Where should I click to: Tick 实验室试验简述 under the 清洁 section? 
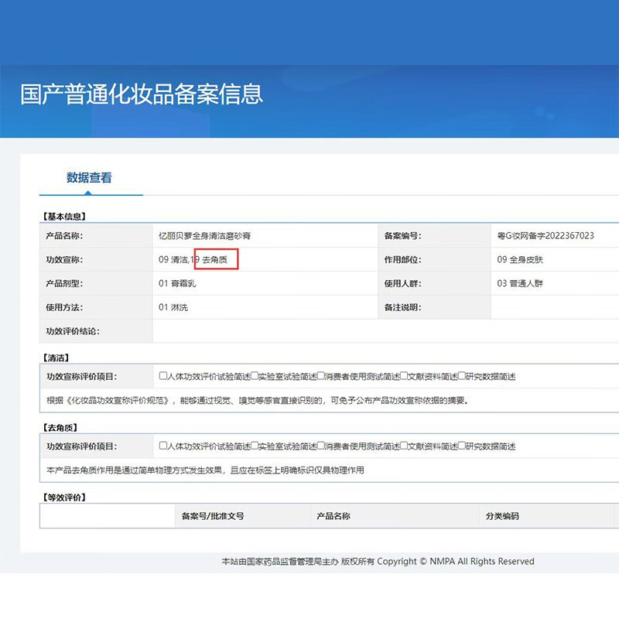(x=255, y=377)
